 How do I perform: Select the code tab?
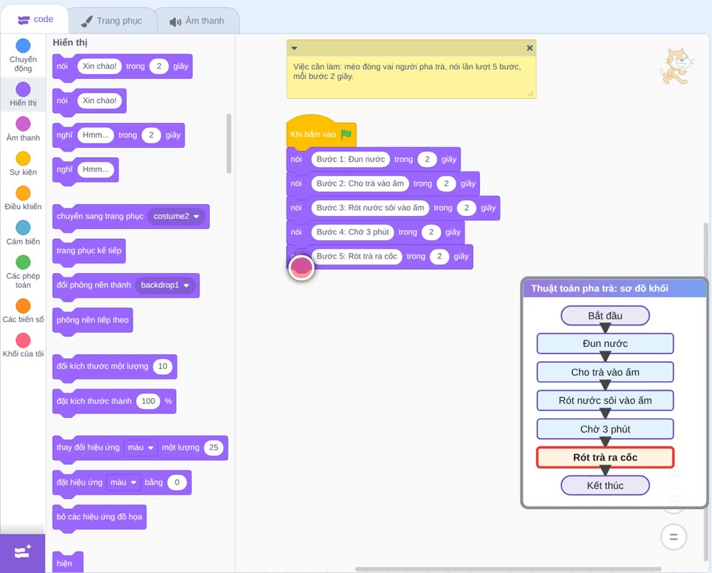coord(35,19)
